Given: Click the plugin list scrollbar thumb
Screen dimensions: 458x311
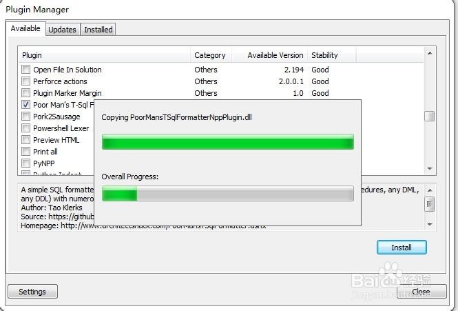Looking at the screenshot, I should 430,116.
